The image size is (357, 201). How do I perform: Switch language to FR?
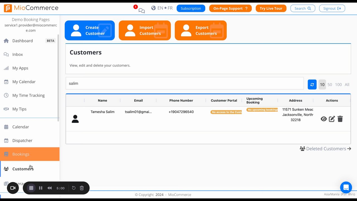tap(170, 8)
